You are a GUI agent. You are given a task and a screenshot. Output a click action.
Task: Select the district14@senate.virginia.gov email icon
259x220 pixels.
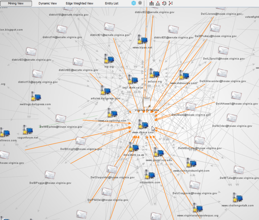pyautogui.click(x=62, y=29)
